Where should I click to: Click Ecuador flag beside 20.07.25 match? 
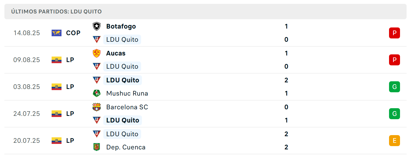coord(57,141)
